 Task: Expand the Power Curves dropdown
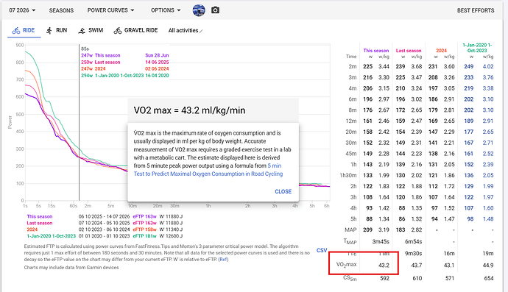click(x=110, y=10)
